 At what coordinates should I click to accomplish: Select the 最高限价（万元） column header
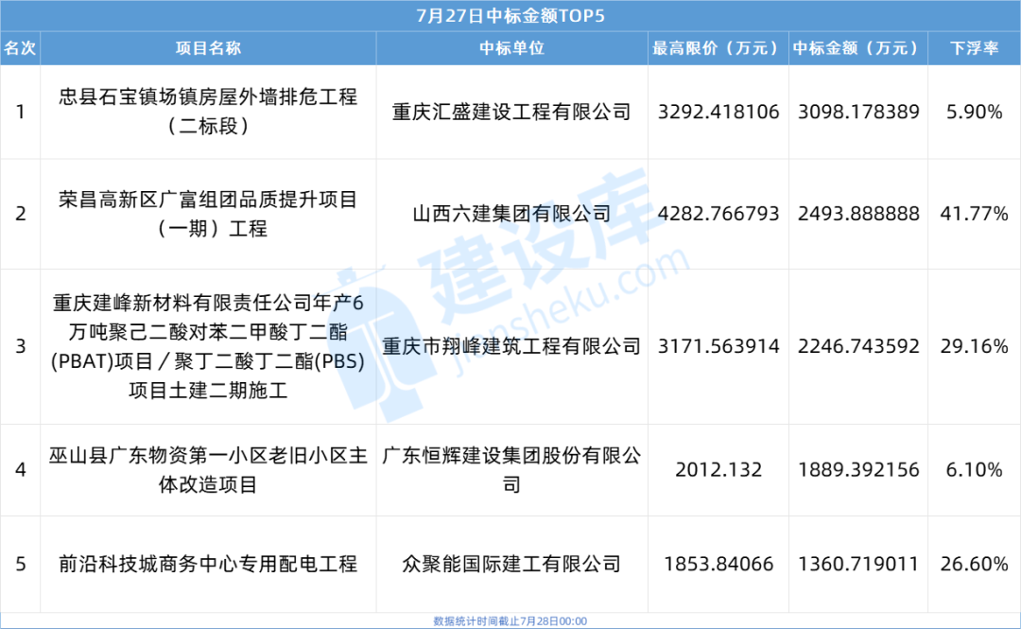pyautogui.click(x=718, y=48)
